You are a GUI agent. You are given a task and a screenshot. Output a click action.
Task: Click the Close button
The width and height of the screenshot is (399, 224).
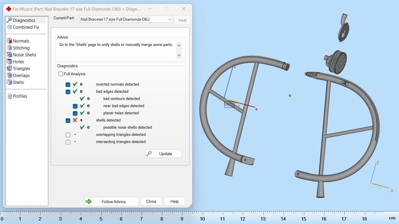point(151,201)
